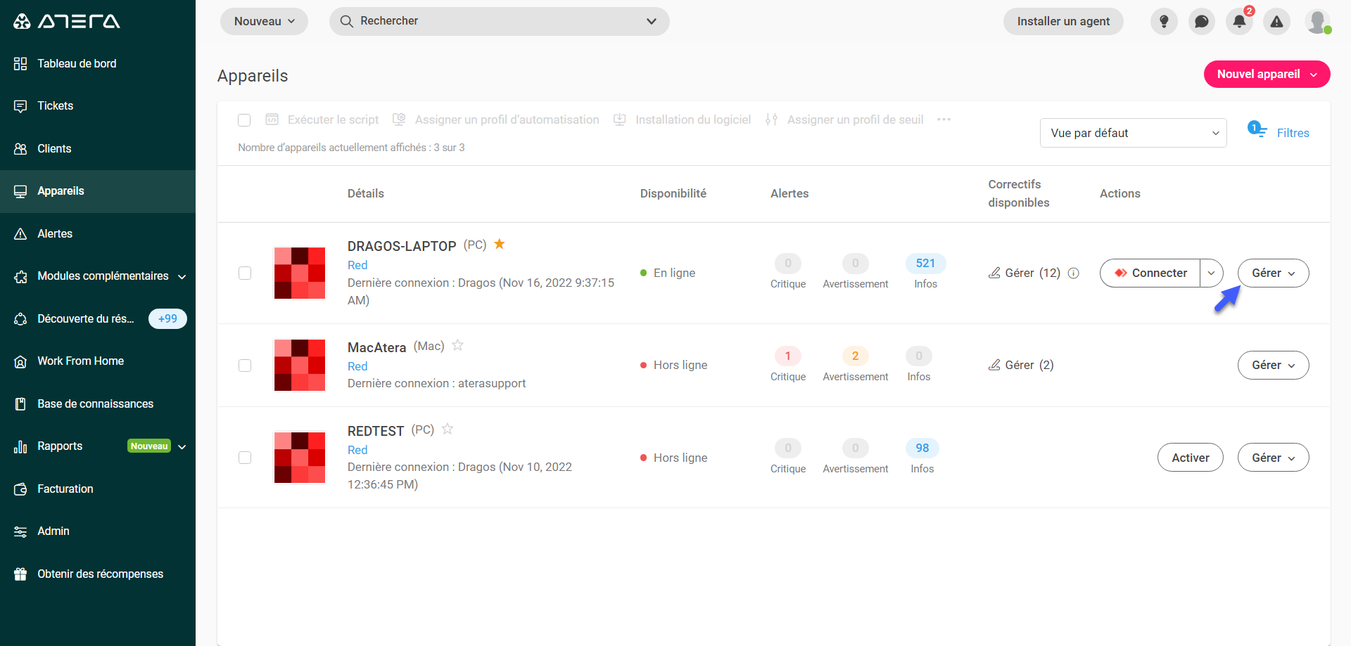The height and width of the screenshot is (646, 1351).
Task: Select the REDTEST checkbox
Action: click(245, 458)
